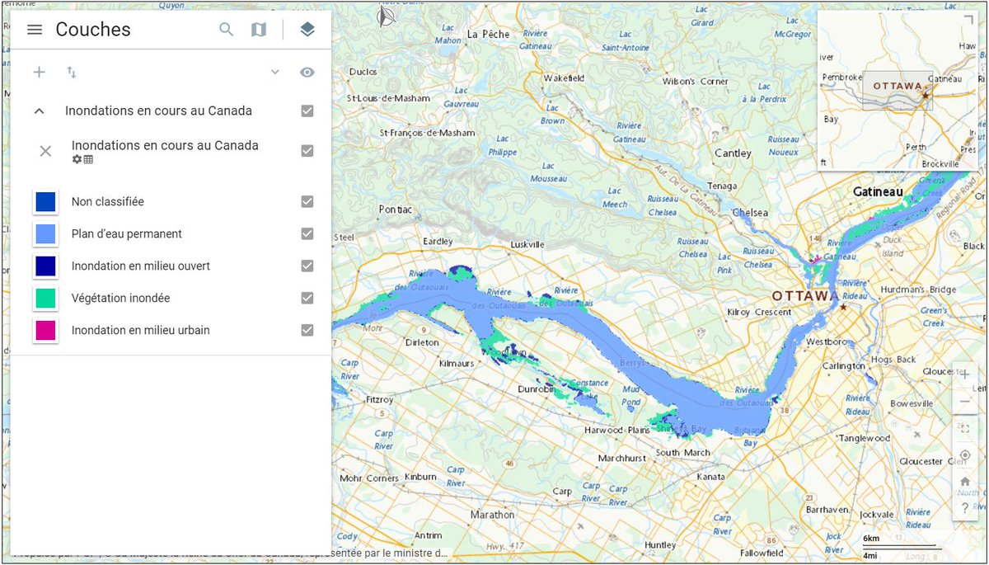Zoom in with the map plus button

(965, 374)
